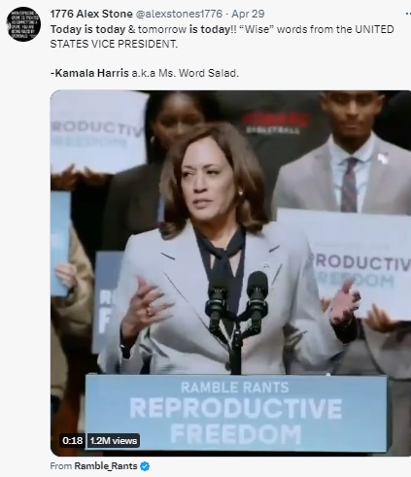The image size is (411, 477).
Task: Click the held sign at video's top-left
Action: coord(97,133)
